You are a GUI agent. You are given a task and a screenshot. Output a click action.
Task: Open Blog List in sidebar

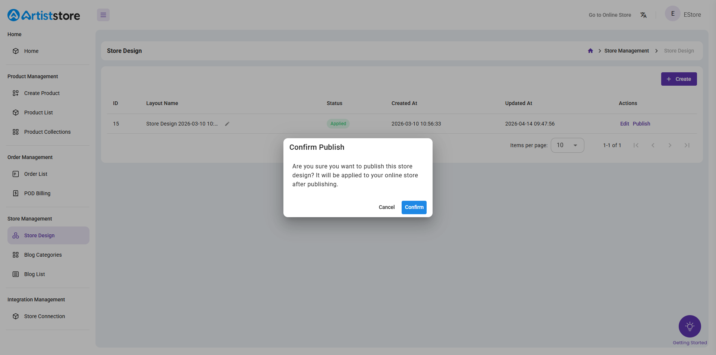coord(48,274)
